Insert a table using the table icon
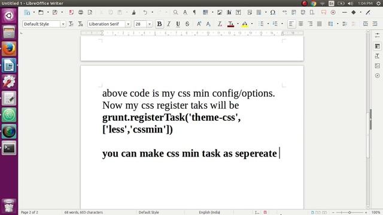Viewport: 383px width, 215px height. tap(205, 13)
